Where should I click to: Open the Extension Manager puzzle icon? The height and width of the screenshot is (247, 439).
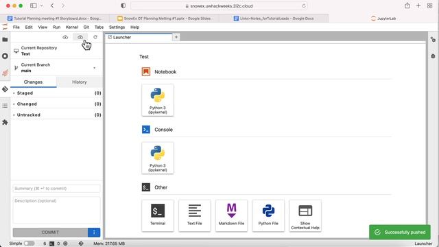(5, 122)
